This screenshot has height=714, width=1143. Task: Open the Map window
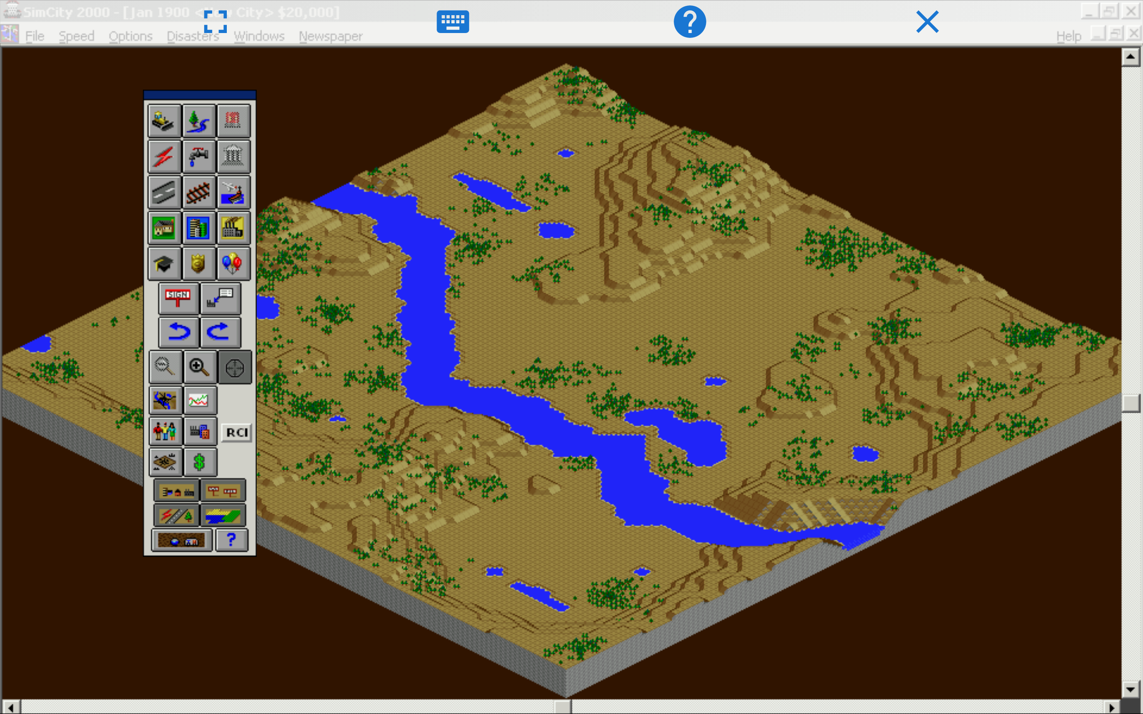[x=165, y=400]
